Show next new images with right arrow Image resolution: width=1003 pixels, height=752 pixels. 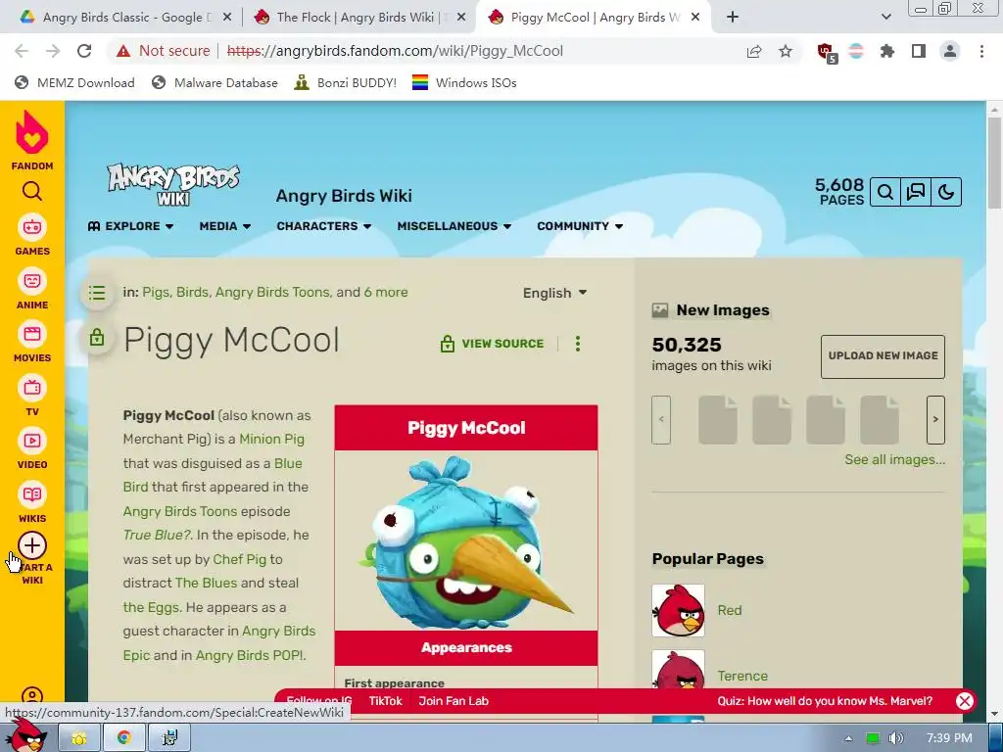[935, 419]
